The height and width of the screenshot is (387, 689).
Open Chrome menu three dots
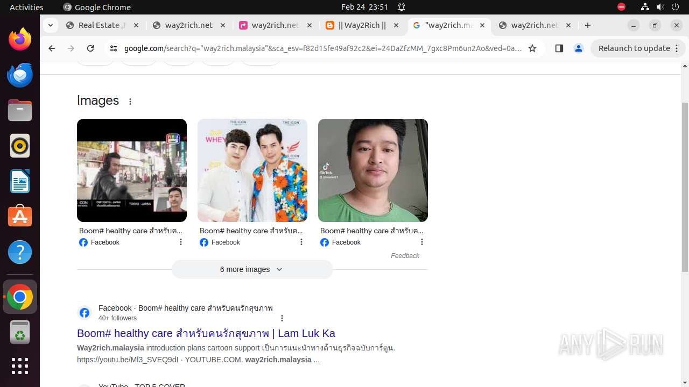point(677,48)
